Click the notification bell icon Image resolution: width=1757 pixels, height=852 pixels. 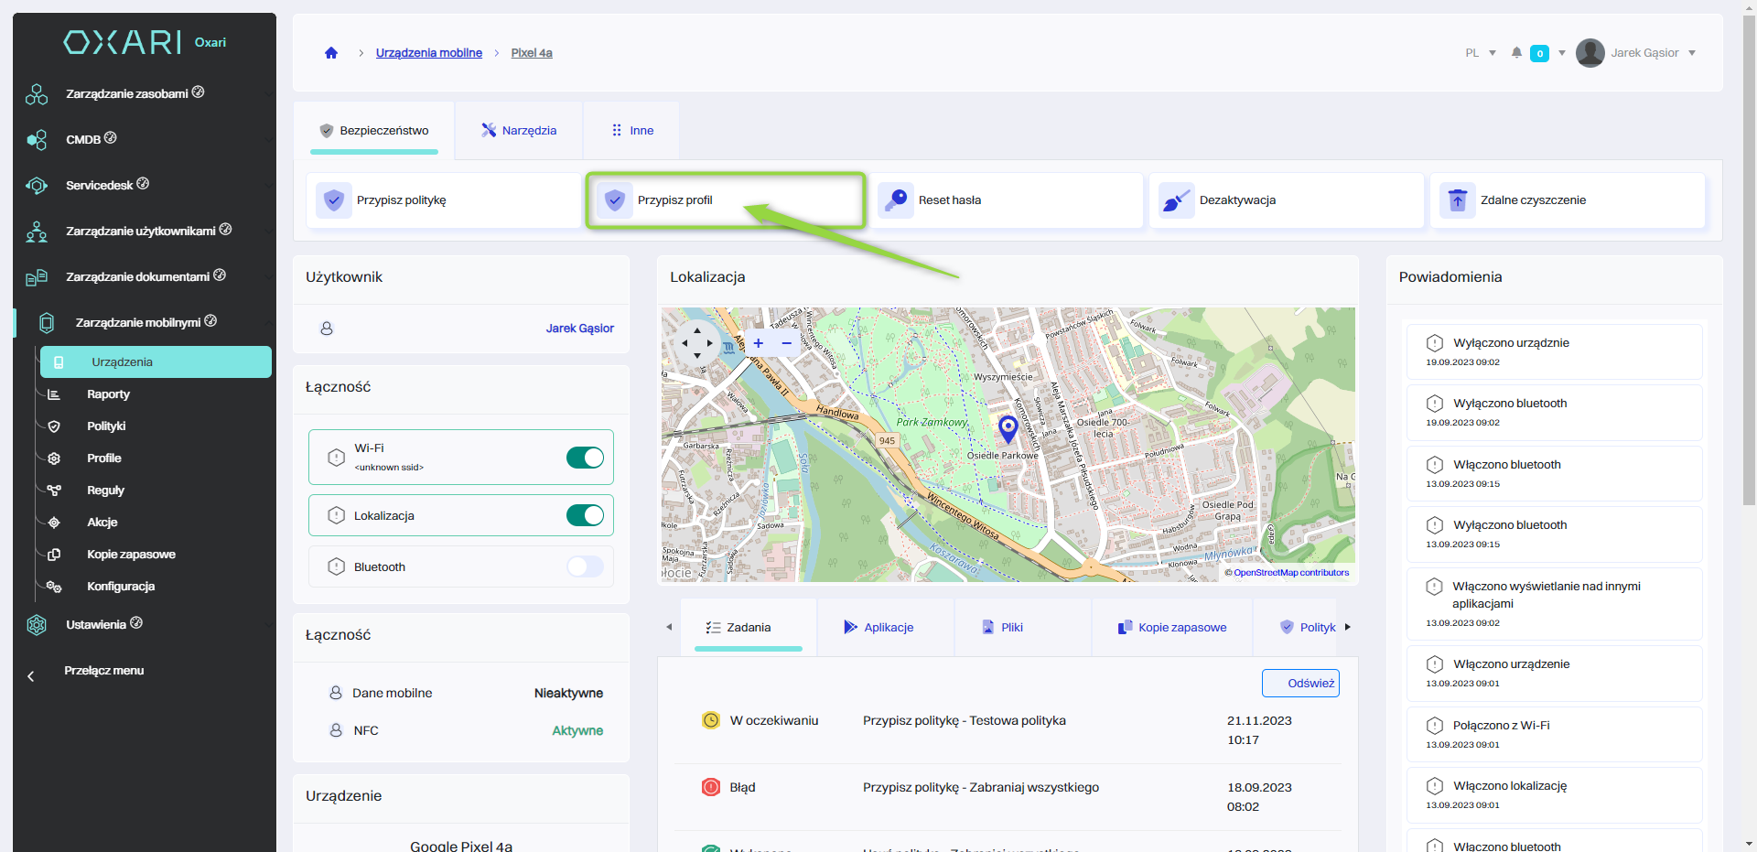[x=1516, y=53]
